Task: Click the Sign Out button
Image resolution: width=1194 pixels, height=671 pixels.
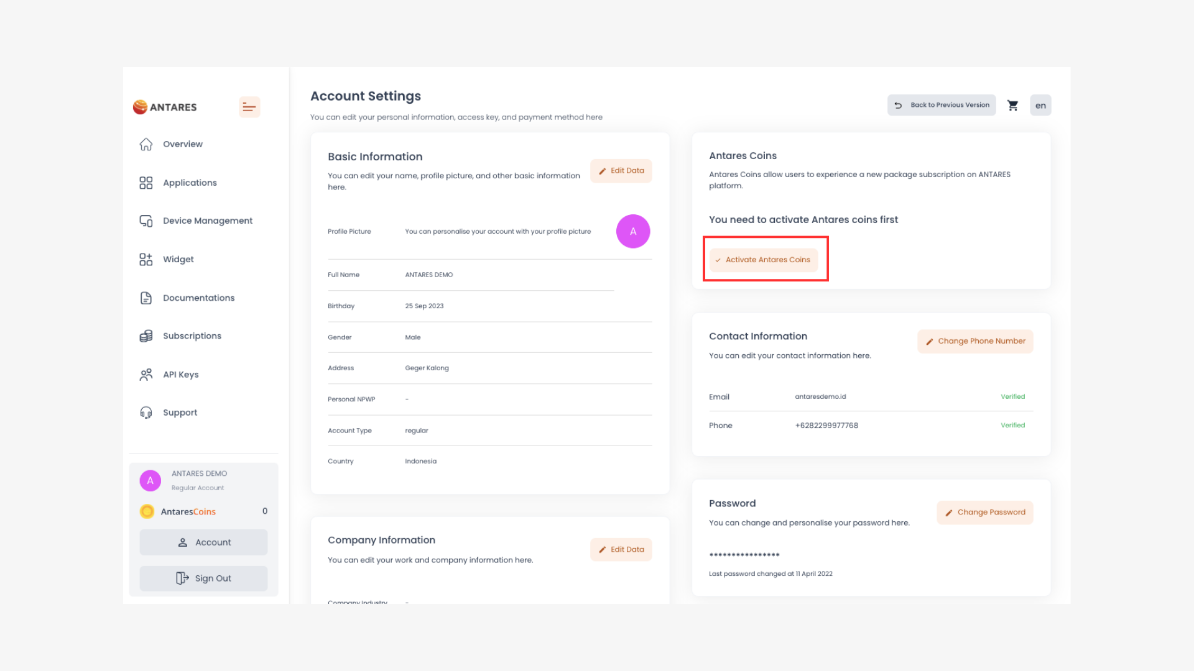Action: click(x=204, y=578)
